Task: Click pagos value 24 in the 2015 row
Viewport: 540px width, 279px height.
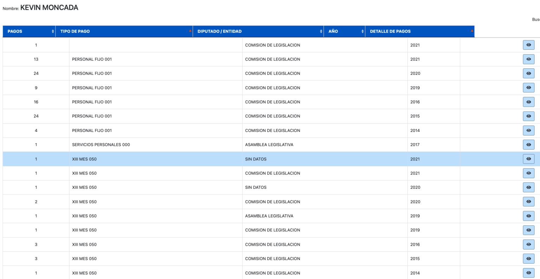Action: 36,116
